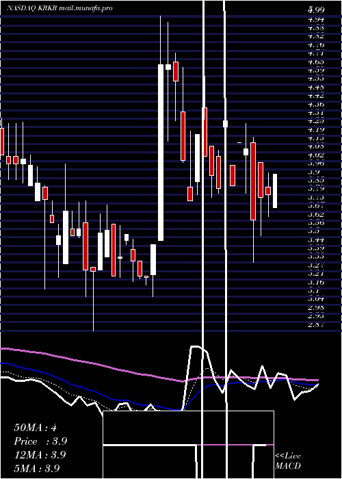Click the 4.99 price axis label
Viewport: 342px width, 479px height.
[316, 10]
